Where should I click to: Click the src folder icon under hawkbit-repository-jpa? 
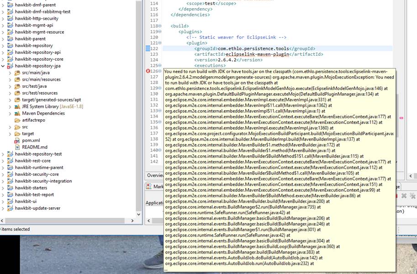[x=17, y=127]
